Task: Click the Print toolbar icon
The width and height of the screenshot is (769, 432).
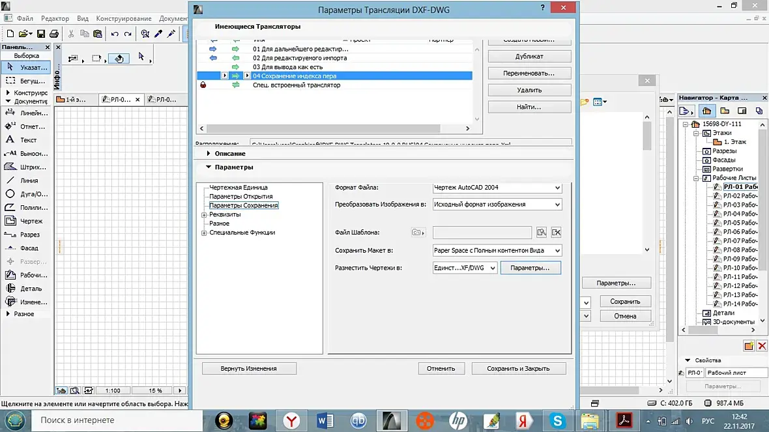Action: point(54,34)
